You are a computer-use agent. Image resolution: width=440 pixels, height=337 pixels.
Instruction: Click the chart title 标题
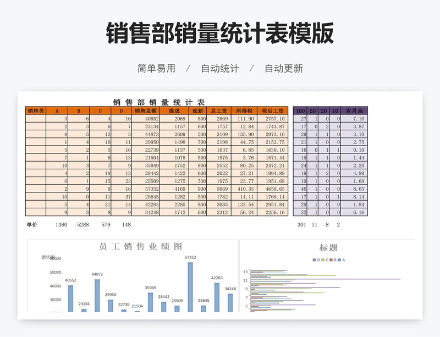(x=328, y=247)
